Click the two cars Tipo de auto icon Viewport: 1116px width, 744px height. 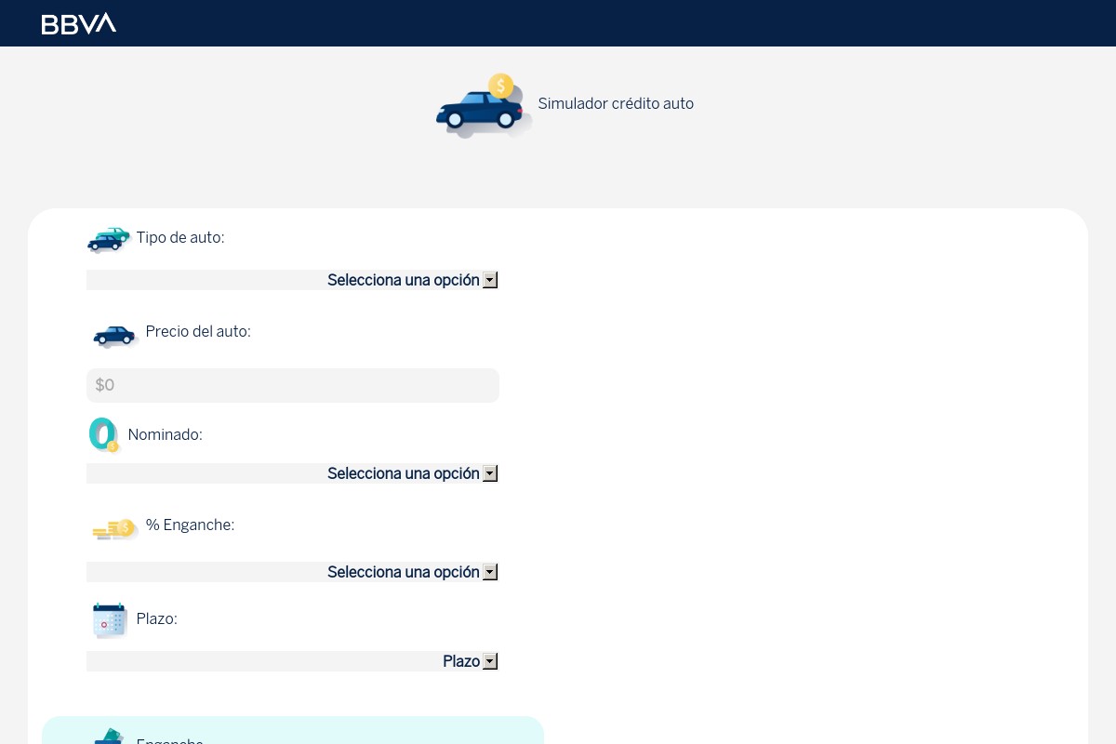108,239
